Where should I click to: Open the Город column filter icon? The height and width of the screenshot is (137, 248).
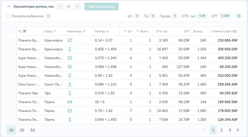(x=55, y=31)
